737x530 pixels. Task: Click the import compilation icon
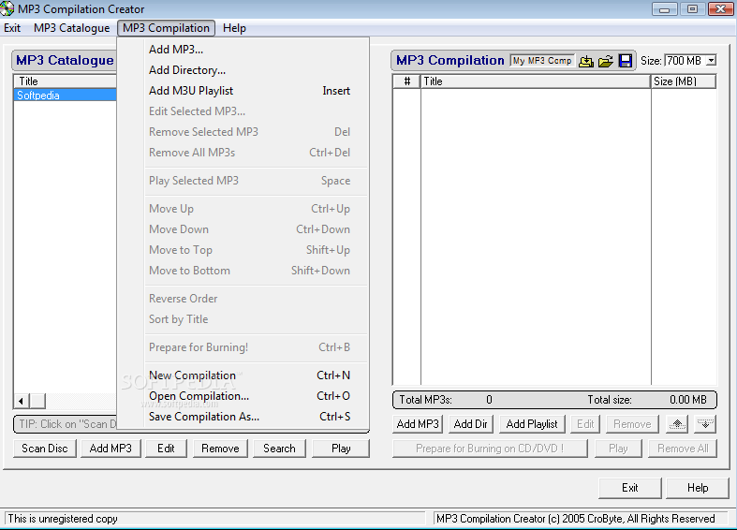[x=585, y=61]
